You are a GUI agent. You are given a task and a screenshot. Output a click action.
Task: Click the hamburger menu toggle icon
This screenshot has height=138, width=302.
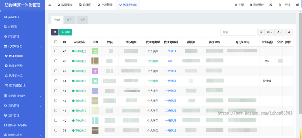pyautogui.click(x=50, y=5)
